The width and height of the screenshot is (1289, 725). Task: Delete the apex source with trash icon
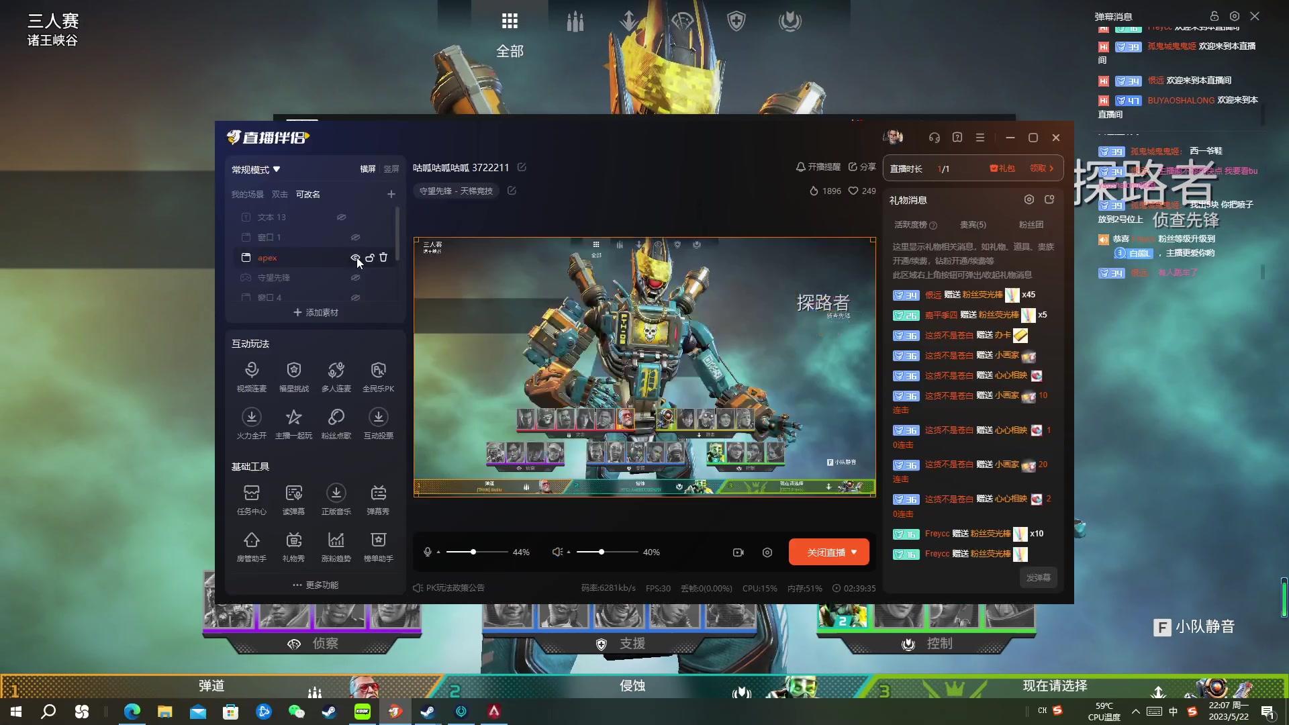point(383,257)
